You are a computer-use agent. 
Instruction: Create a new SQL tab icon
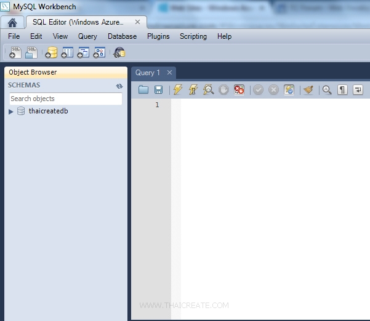[15, 52]
